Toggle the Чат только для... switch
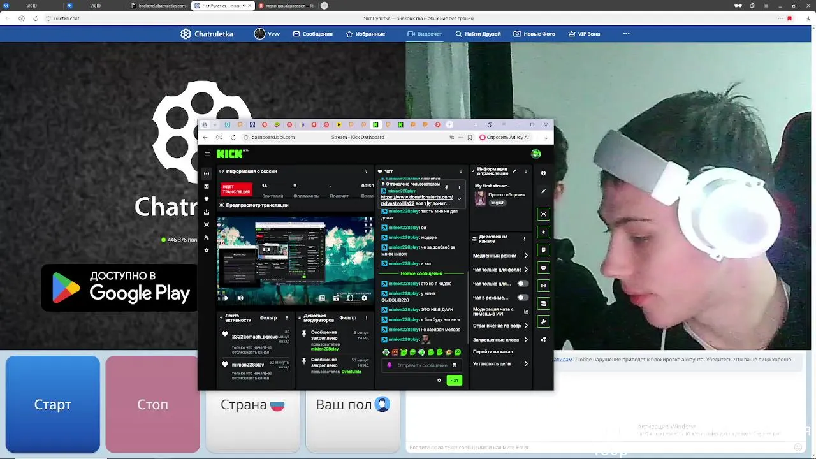 522,283
